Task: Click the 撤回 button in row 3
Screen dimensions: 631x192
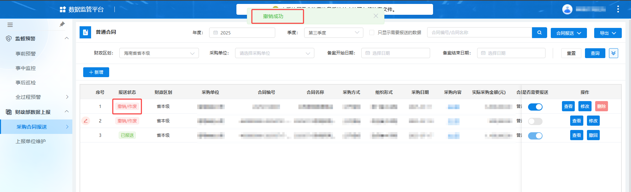Action: click(x=593, y=135)
